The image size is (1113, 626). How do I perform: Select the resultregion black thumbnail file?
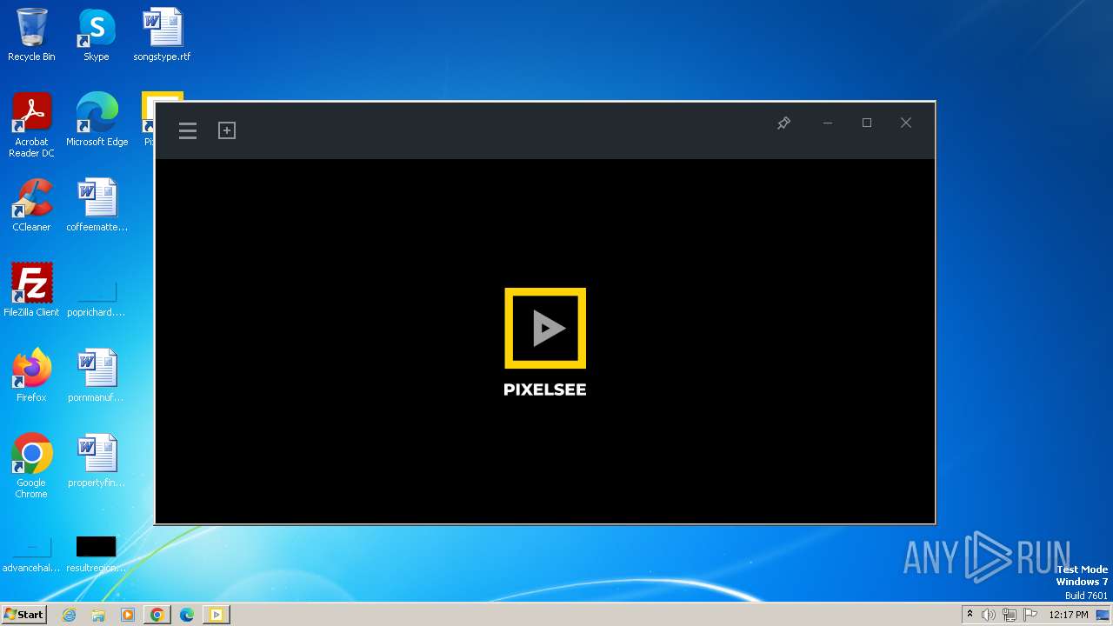click(97, 555)
